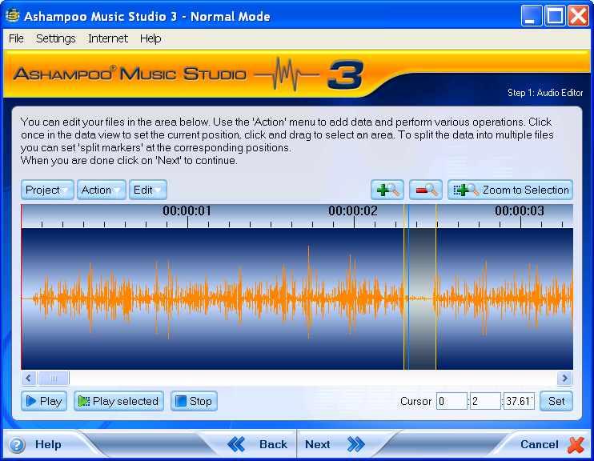
Task: Open the File menu
Action: (16, 38)
